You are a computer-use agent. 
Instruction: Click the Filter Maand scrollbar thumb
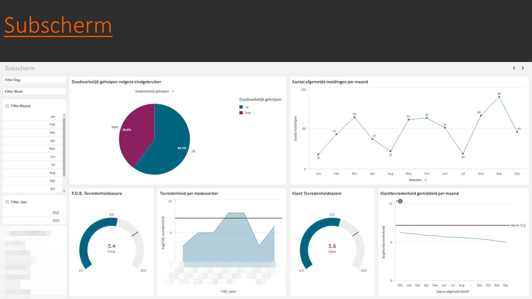[x=64, y=147]
